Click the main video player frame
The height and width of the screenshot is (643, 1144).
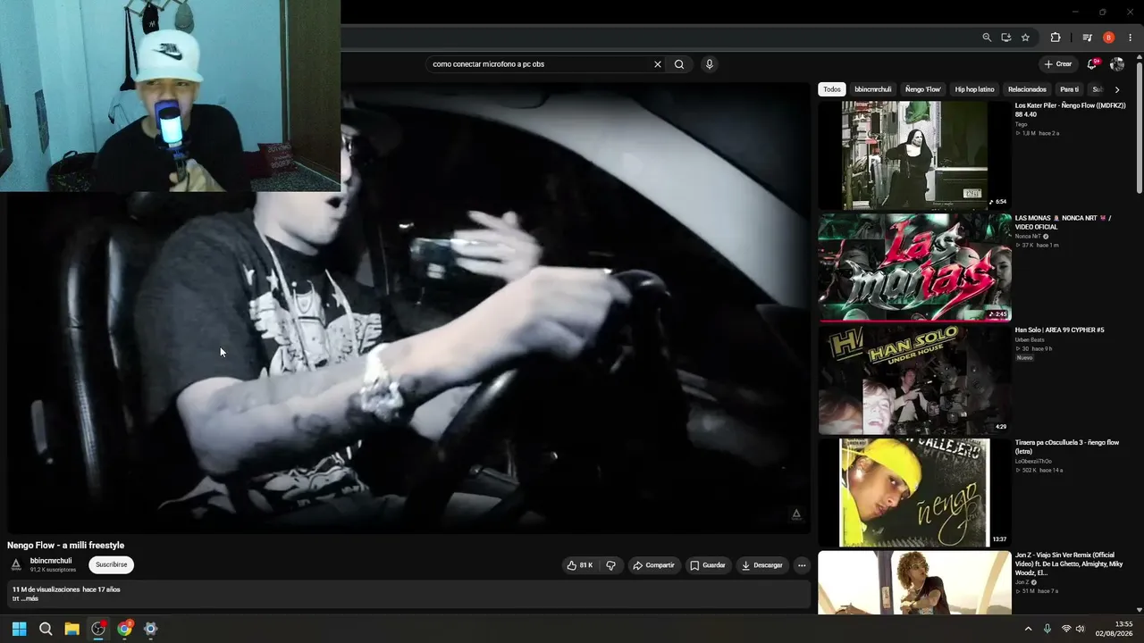click(x=409, y=308)
